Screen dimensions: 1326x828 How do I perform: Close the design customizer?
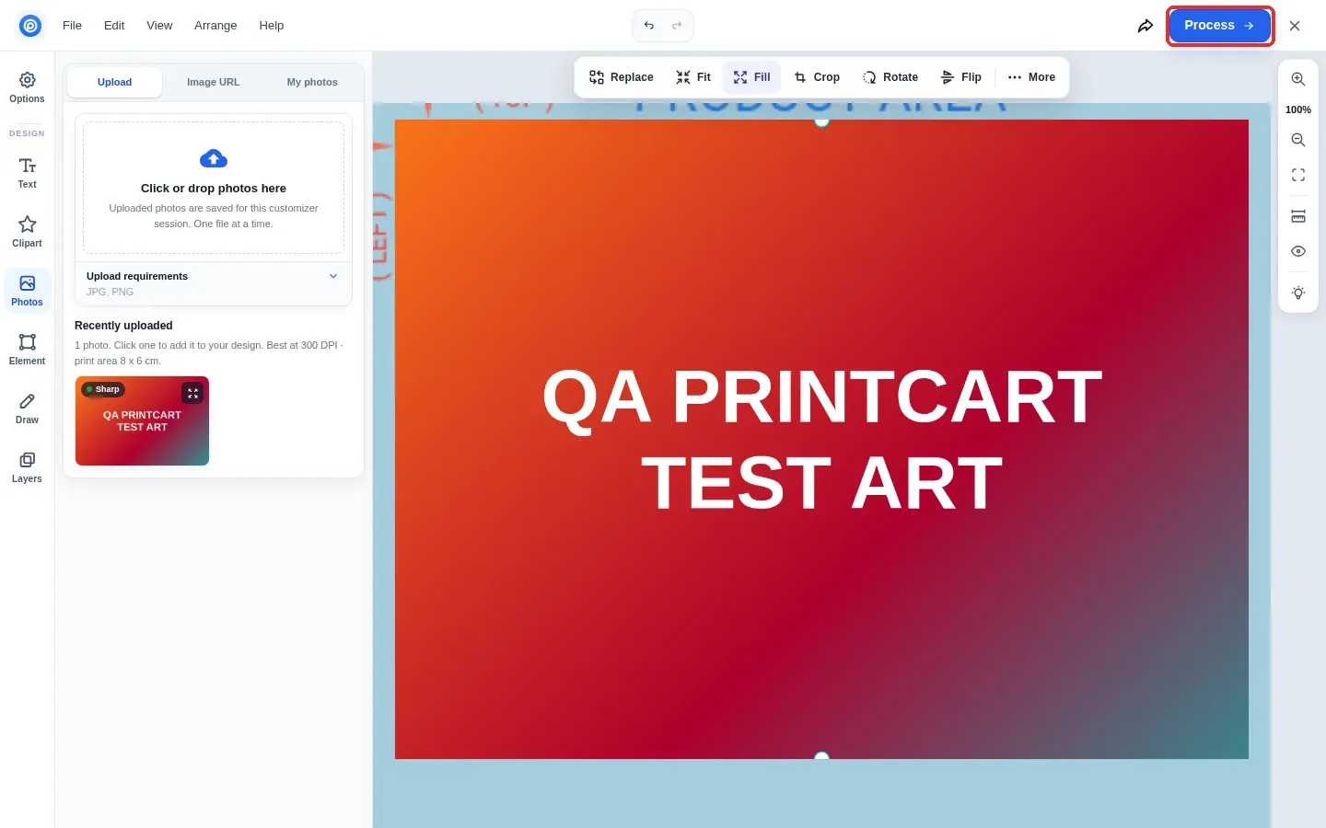1295,26
